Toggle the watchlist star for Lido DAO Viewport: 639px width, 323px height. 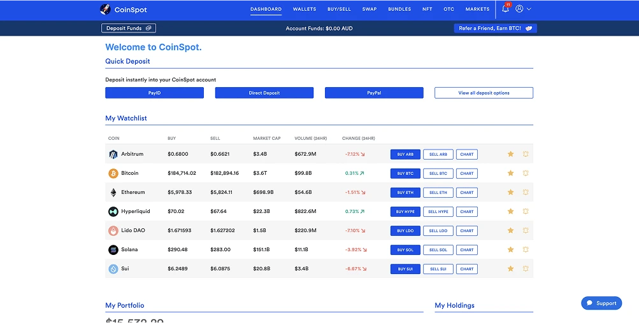click(511, 230)
